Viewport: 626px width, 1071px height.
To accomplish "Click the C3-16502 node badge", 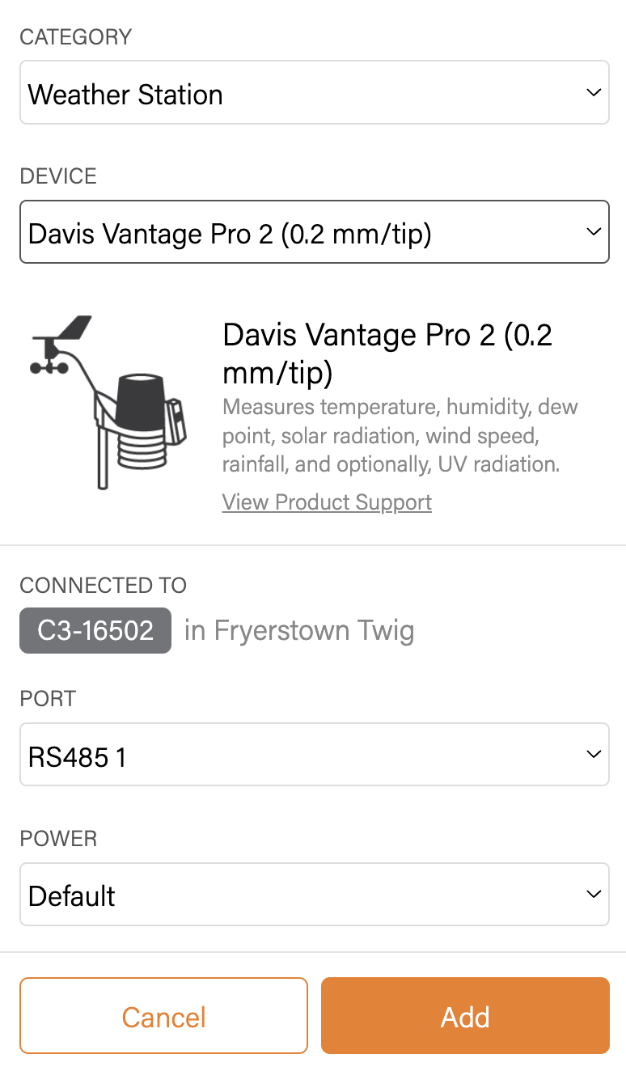I will tap(95, 630).
